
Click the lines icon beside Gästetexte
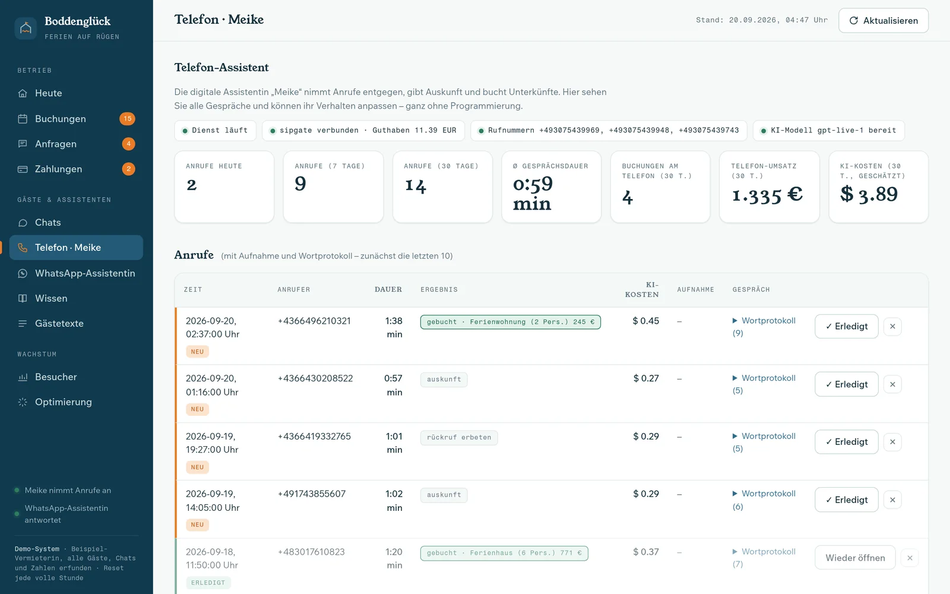pos(23,324)
